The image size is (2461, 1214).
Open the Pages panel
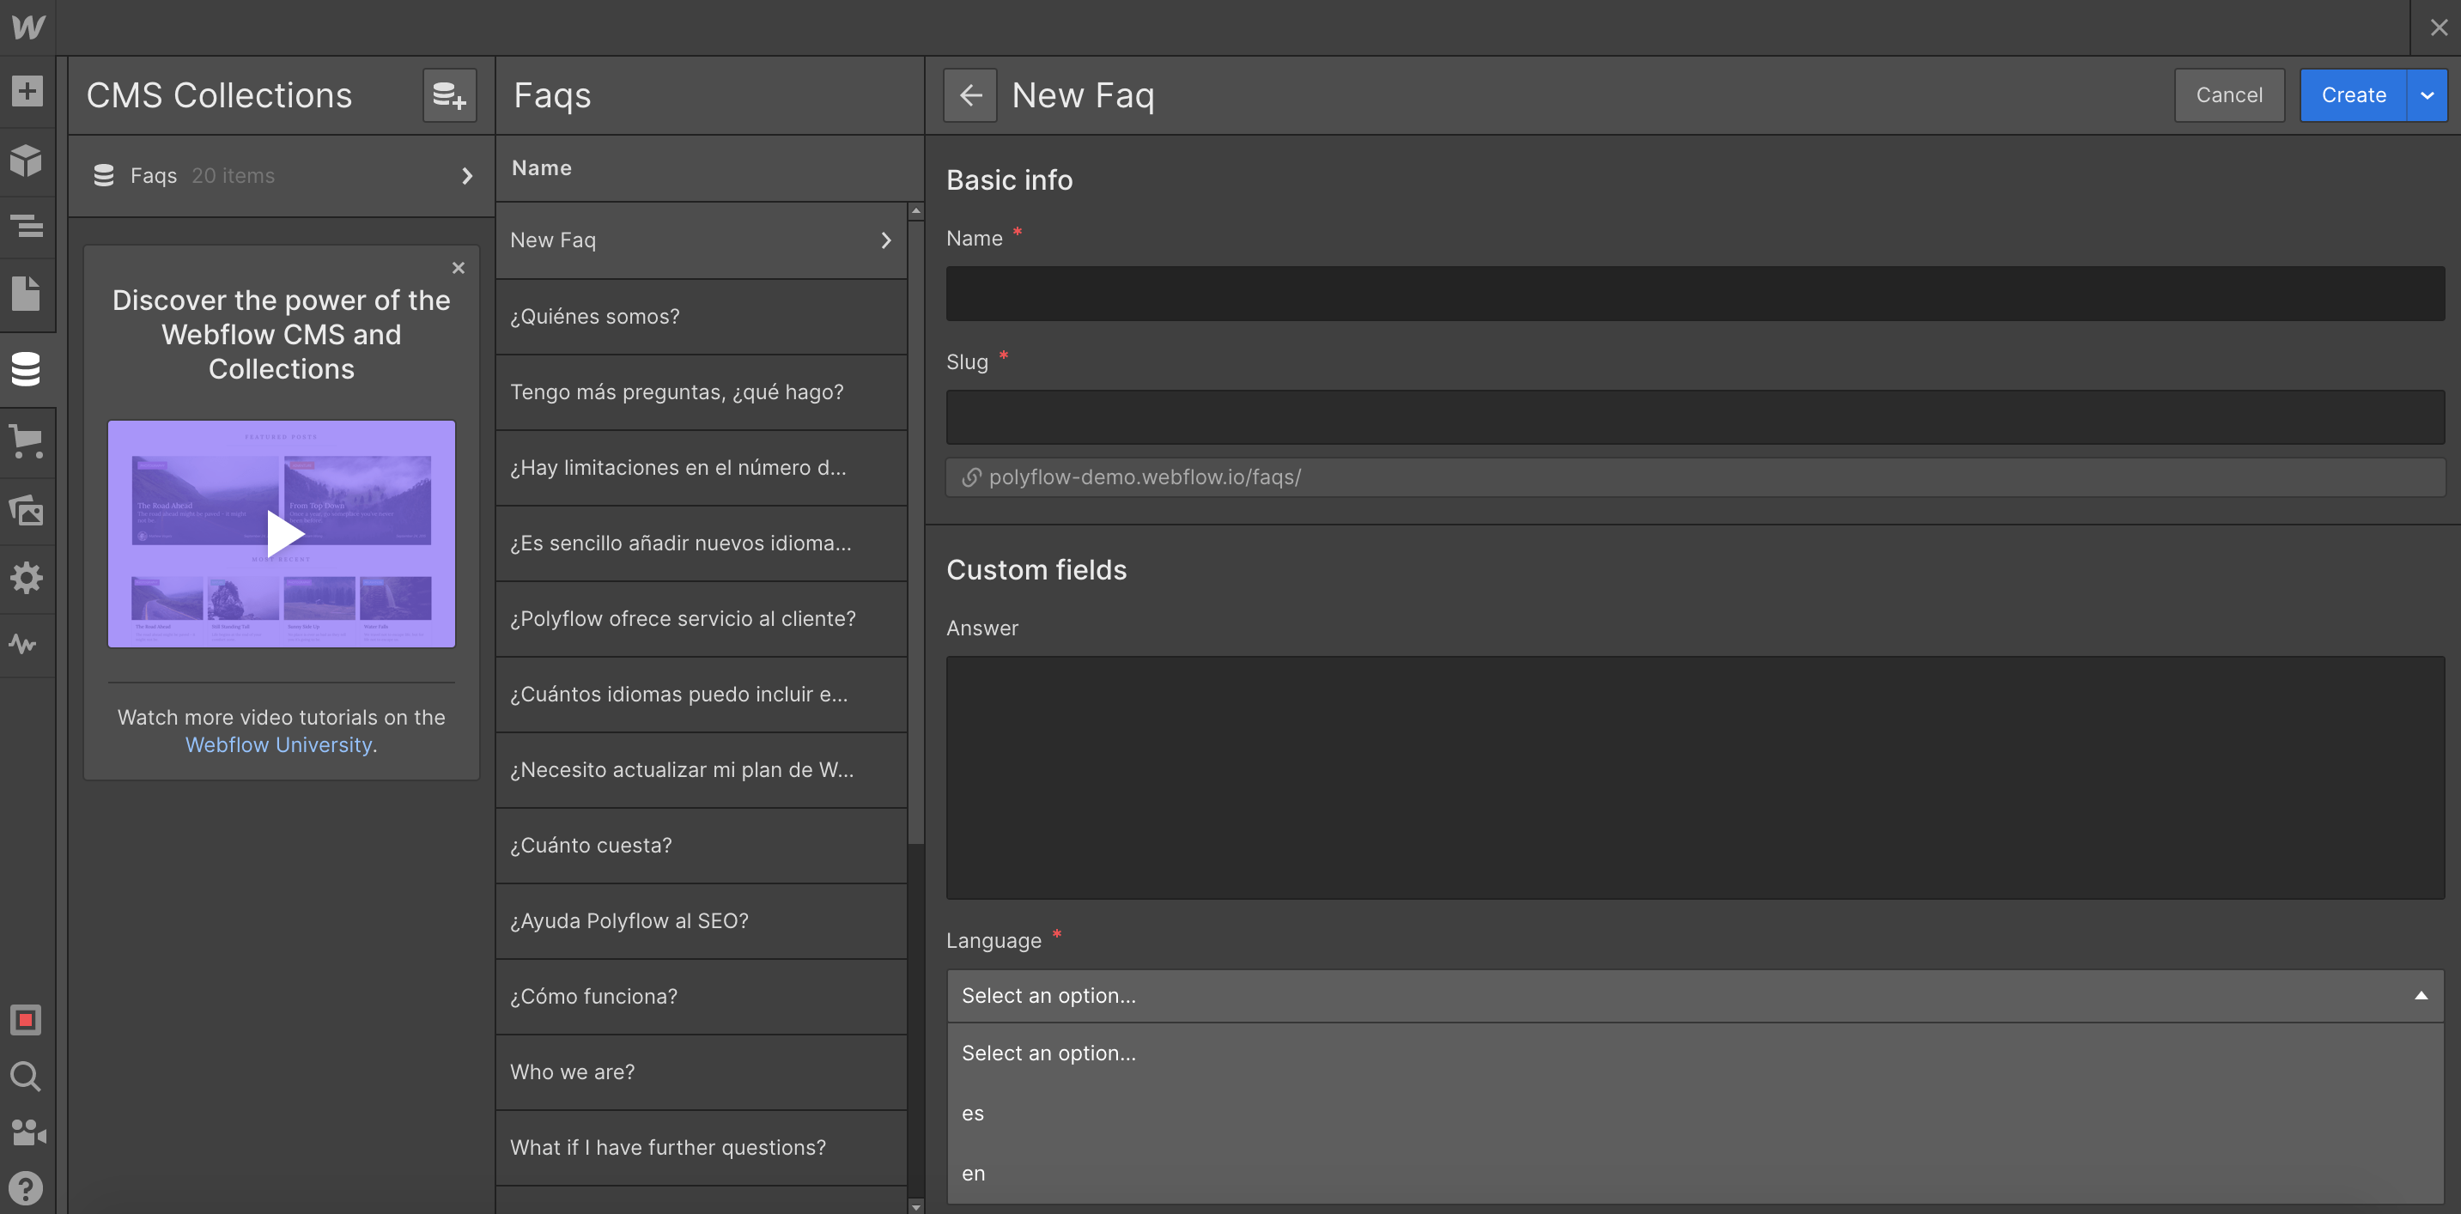27,292
